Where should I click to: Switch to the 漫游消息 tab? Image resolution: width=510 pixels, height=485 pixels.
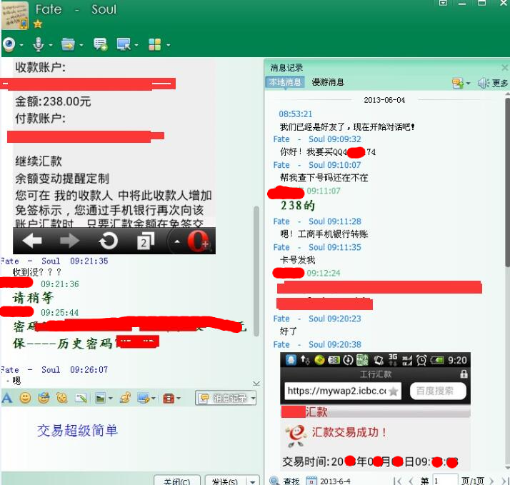coord(328,83)
